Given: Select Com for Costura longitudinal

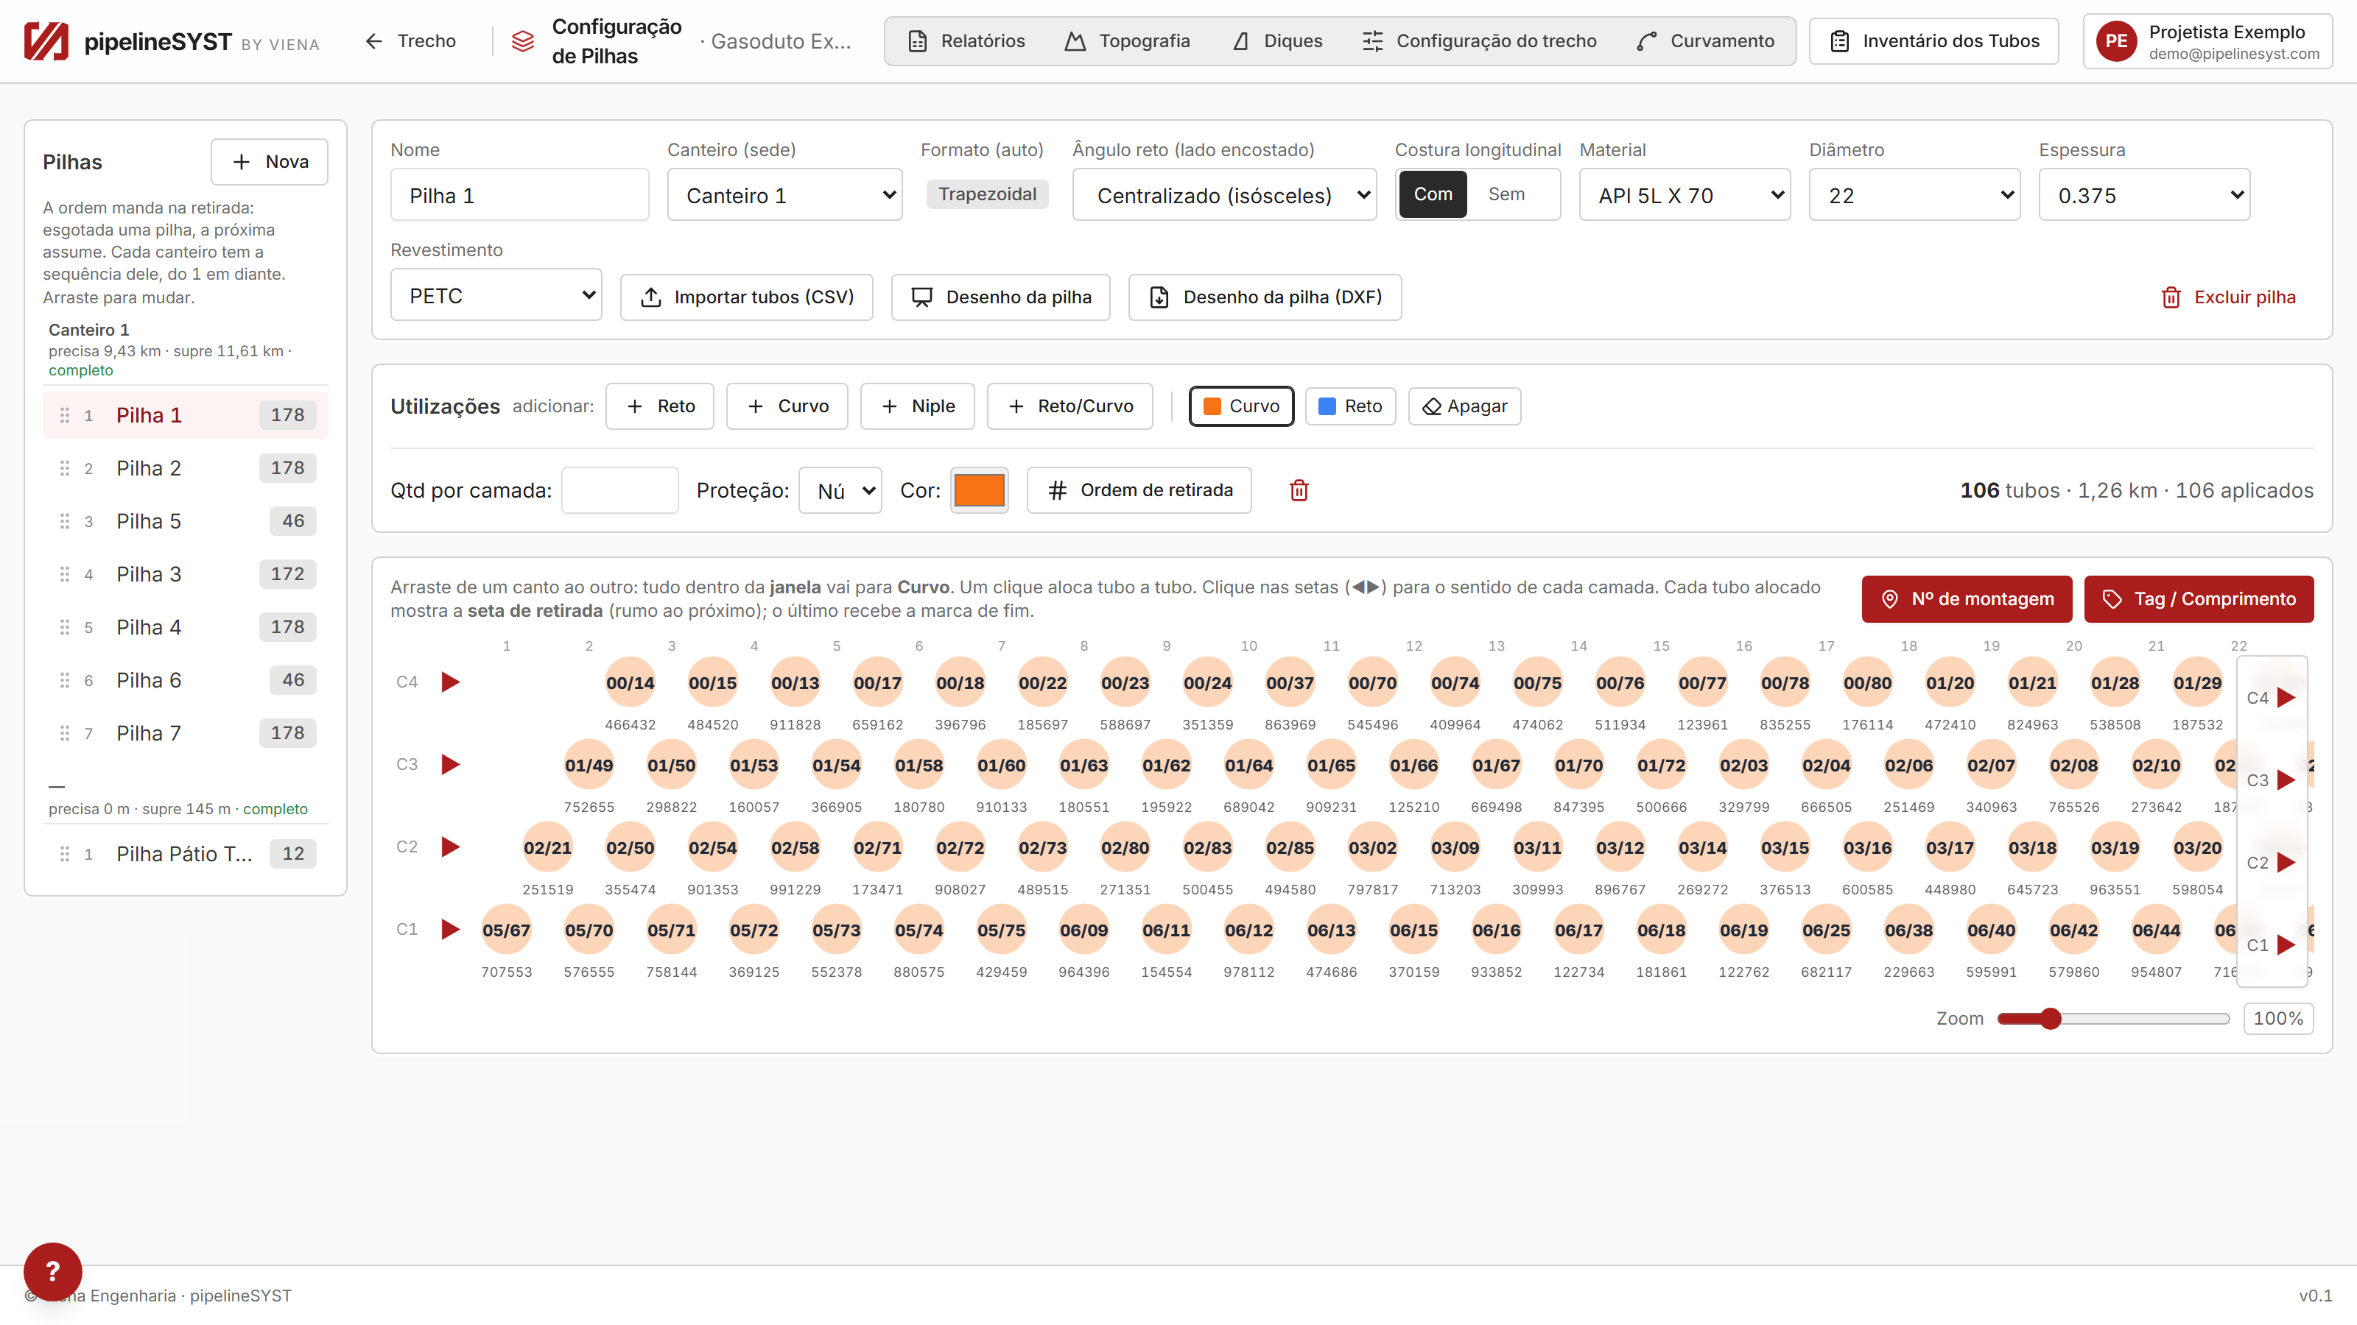Looking at the screenshot, I should click(1433, 194).
